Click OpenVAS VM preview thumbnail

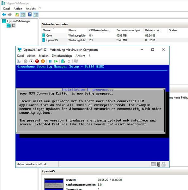(x=54, y=184)
